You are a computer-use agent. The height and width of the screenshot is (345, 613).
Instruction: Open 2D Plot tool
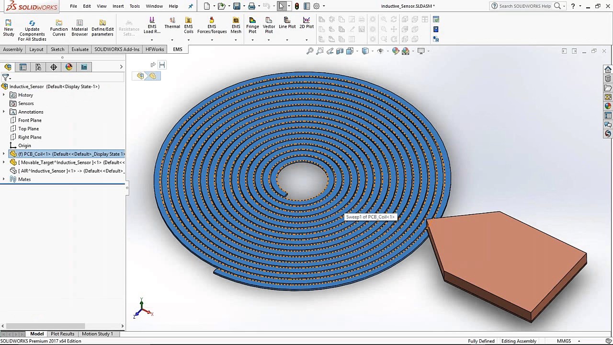[306, 23]
